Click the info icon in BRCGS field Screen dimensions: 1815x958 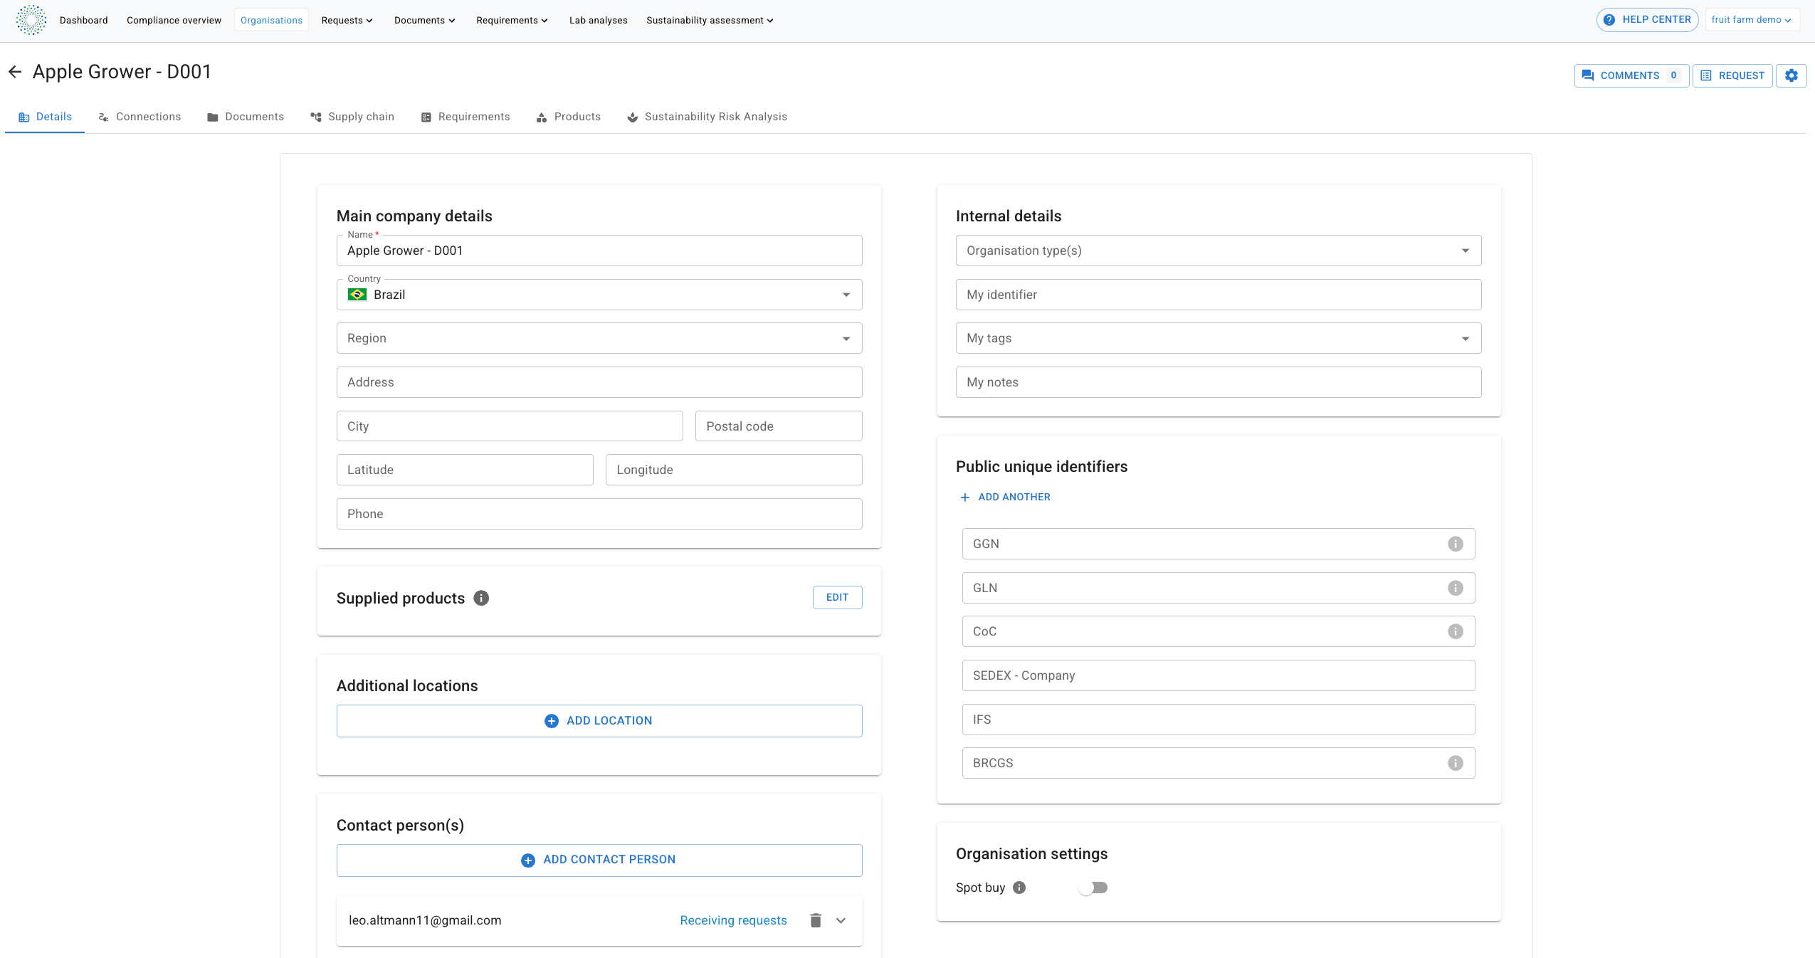pyautogui.click(x=1456, y=763)
